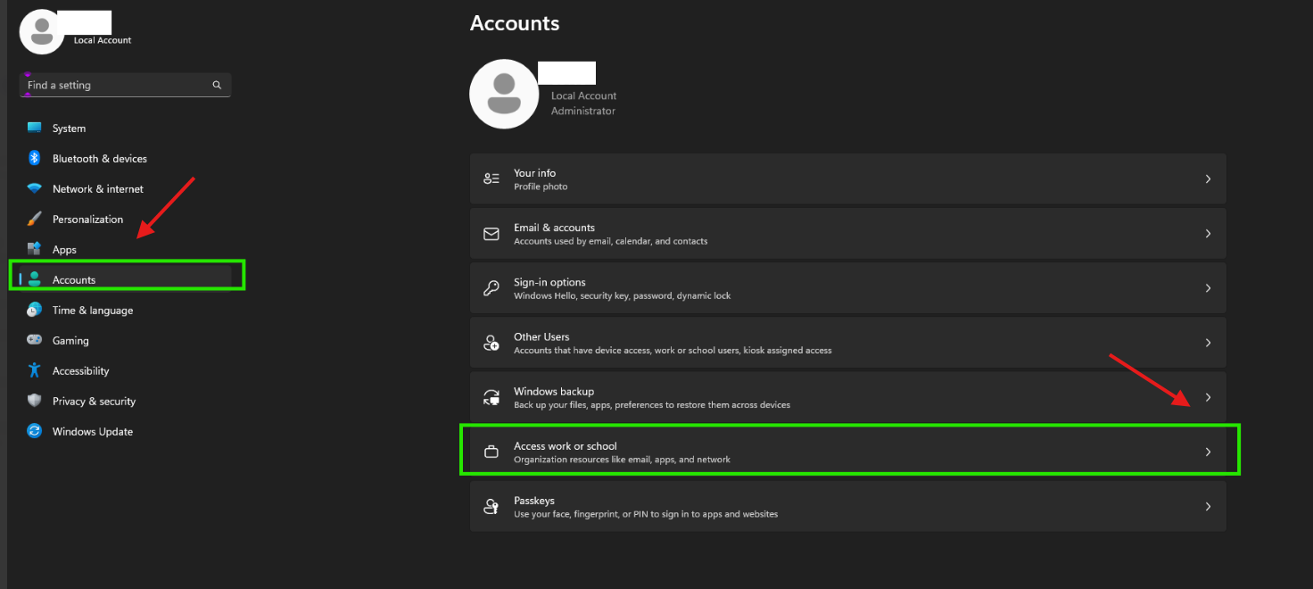Open Time & language settings

click(93, 311)
